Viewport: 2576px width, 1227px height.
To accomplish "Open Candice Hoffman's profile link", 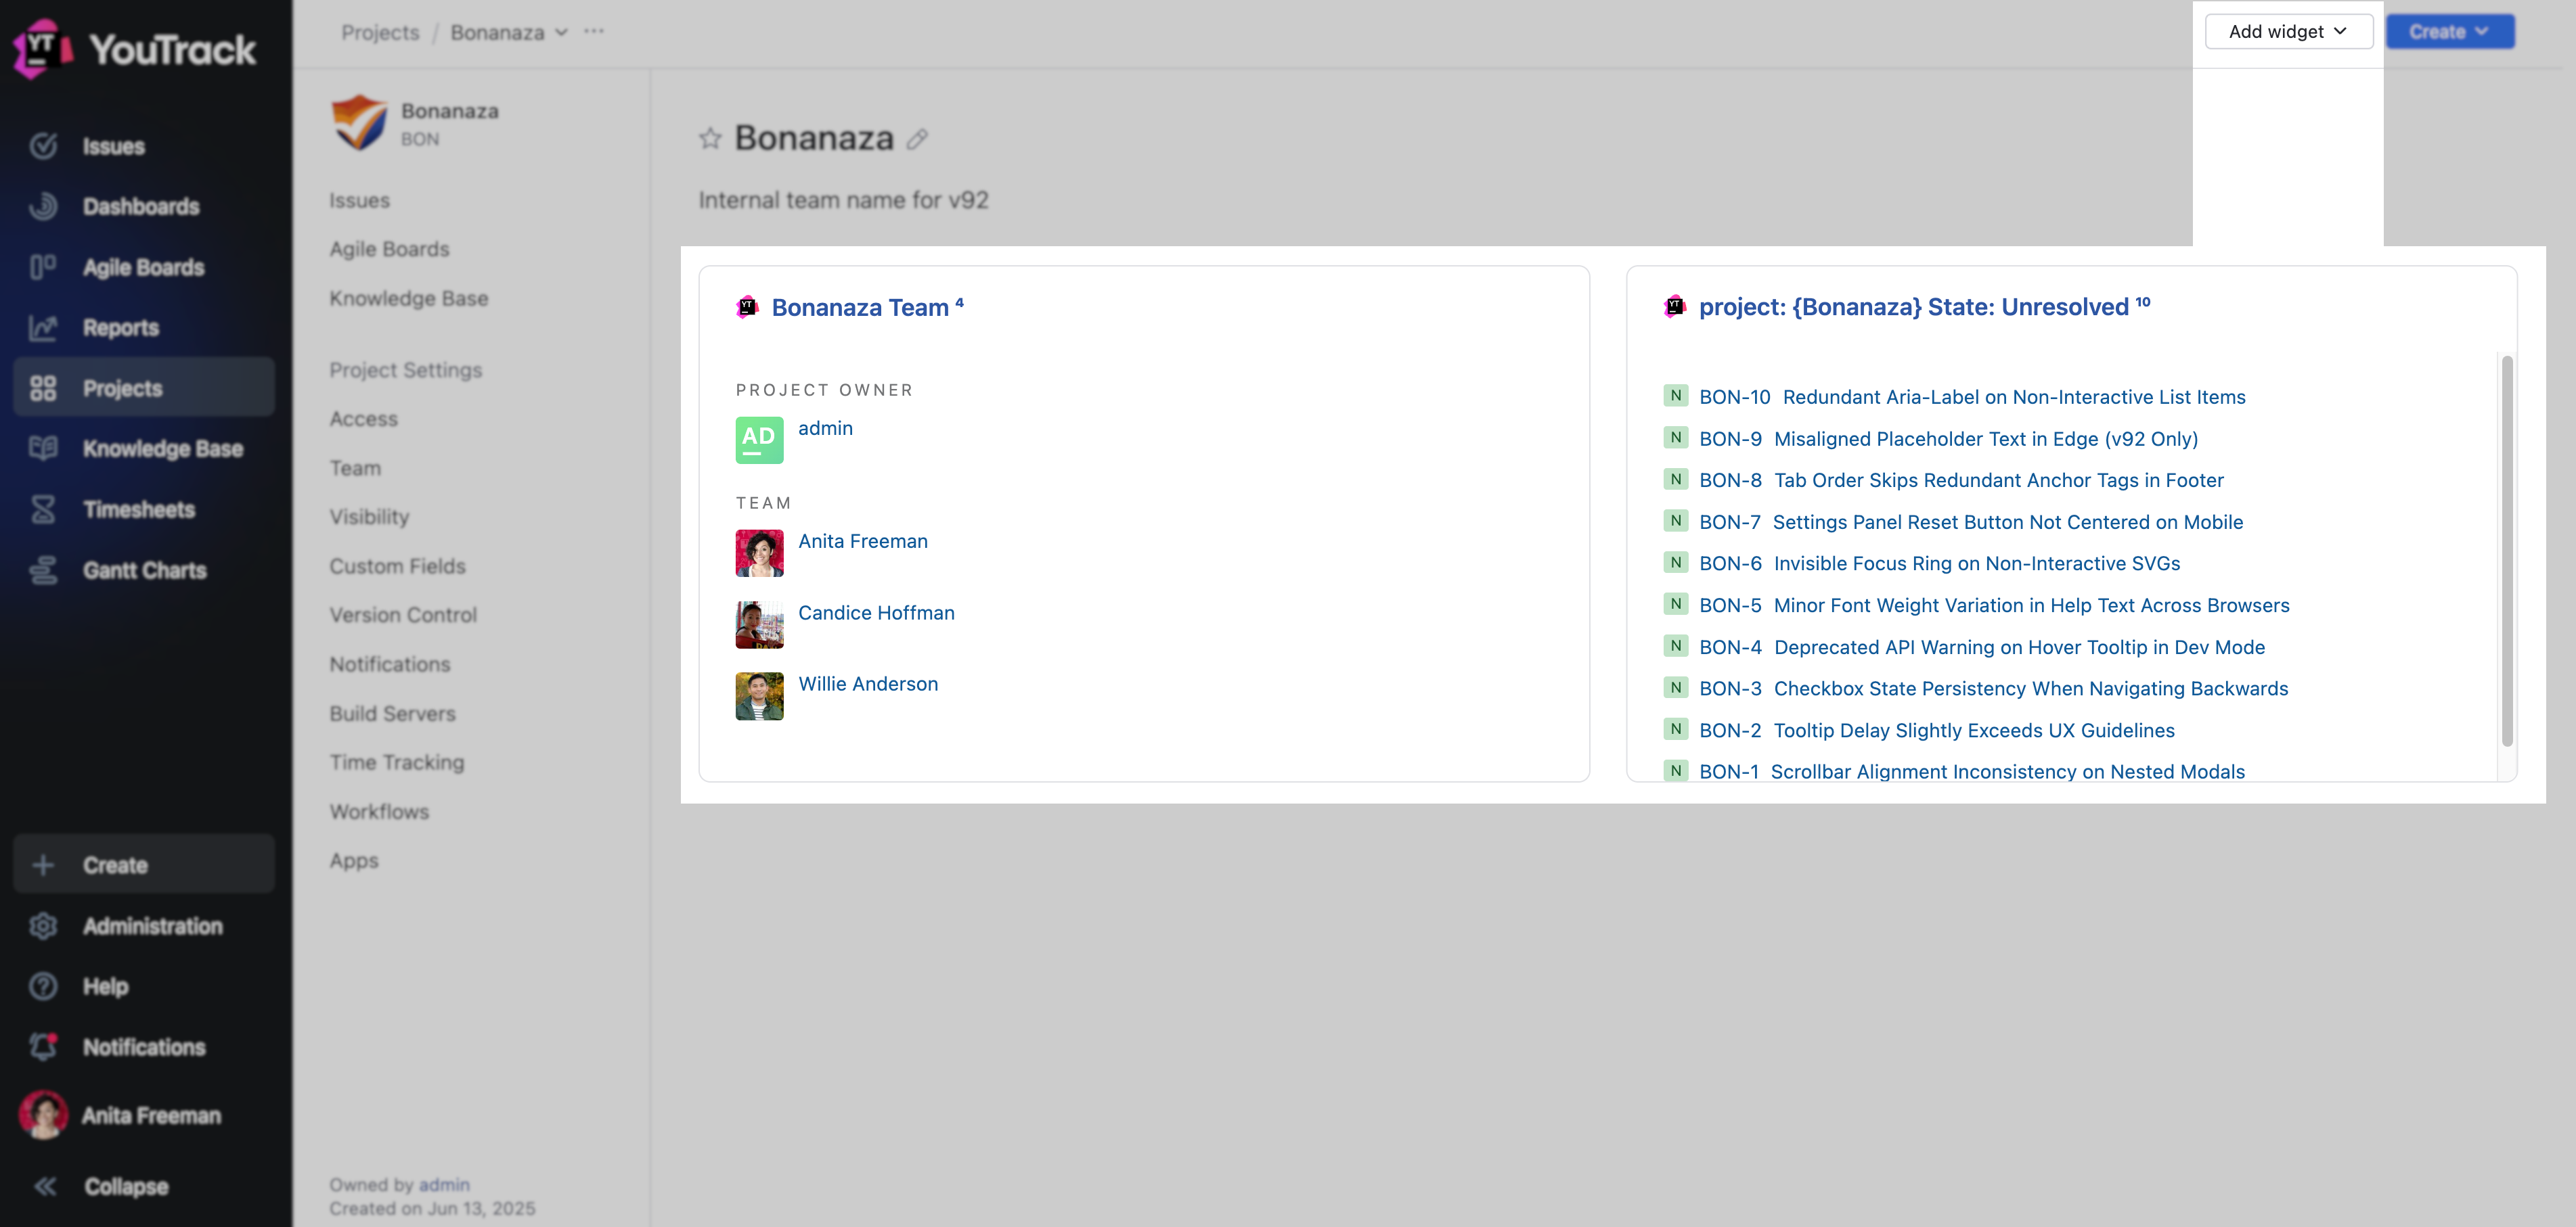I will 876,613.
